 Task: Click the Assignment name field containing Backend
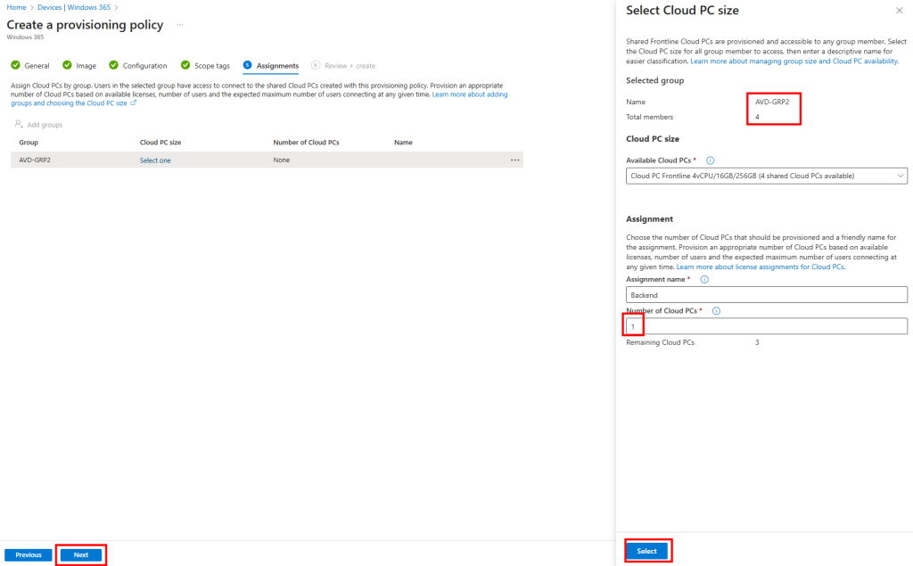pos(766,294)
